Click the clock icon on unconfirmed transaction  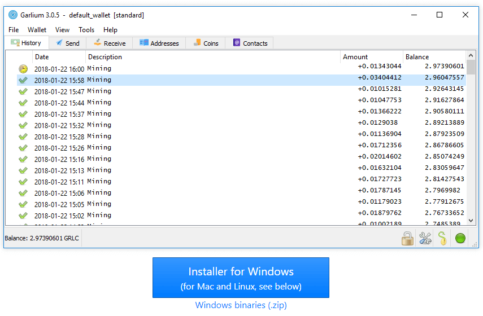click(x=23, y=69)
